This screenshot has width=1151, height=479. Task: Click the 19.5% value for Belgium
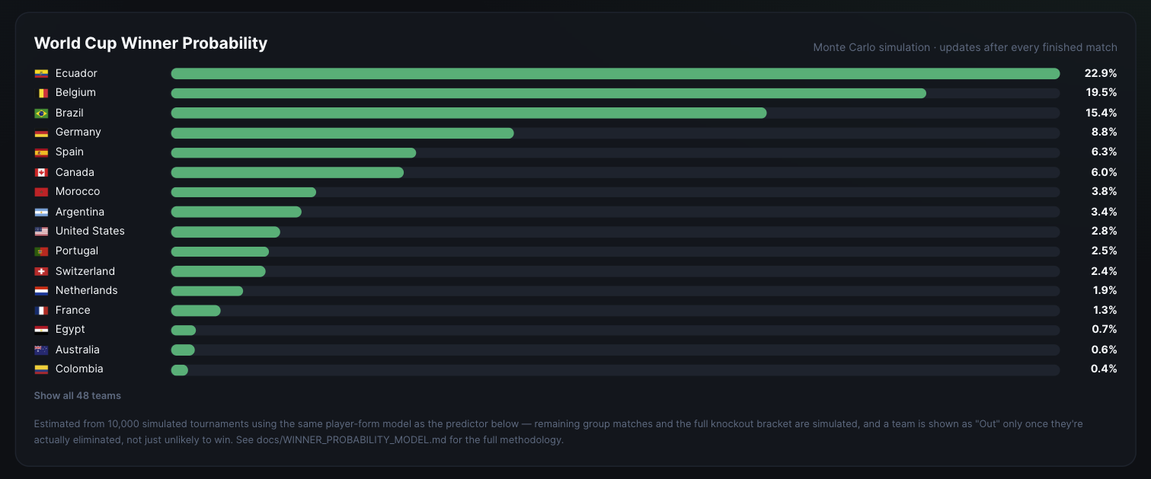[1101, 93]
